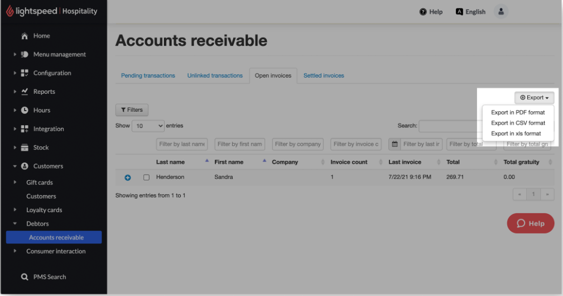Open the Pending transactions tab
This screenshot has width=563, height=296.
point(148,76)
